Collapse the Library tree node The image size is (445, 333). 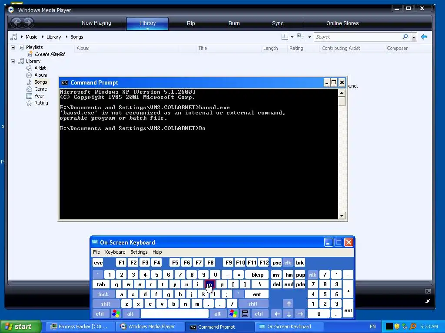coord(13,61)
